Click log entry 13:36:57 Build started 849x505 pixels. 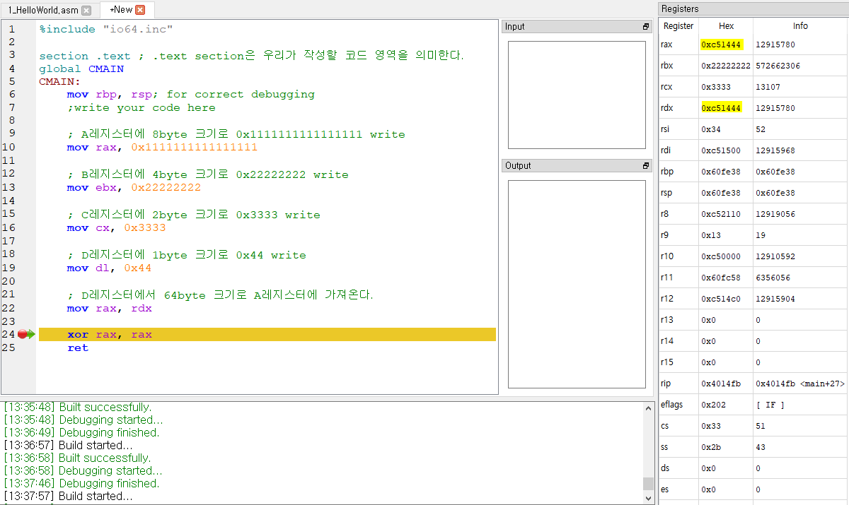[68, 446]
